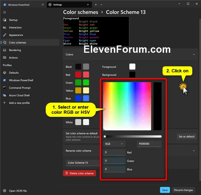Screen dimensions: 201x195
Task: Click Set as default button
Action: pos(187,136)
